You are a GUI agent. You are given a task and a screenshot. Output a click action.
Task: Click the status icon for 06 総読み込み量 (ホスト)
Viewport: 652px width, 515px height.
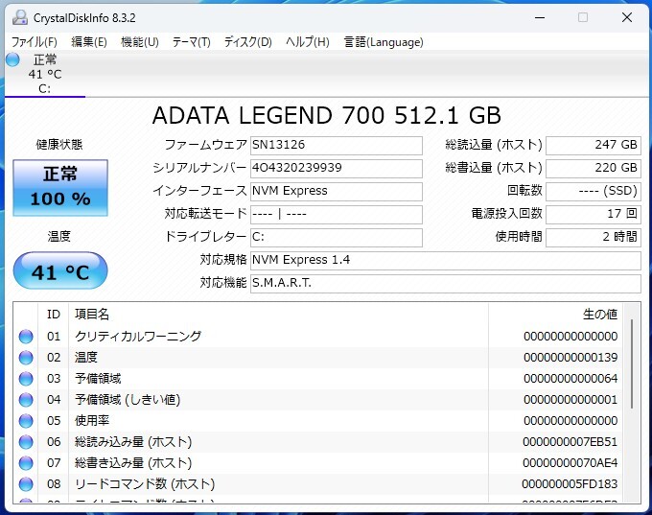[x=26, y=442]
